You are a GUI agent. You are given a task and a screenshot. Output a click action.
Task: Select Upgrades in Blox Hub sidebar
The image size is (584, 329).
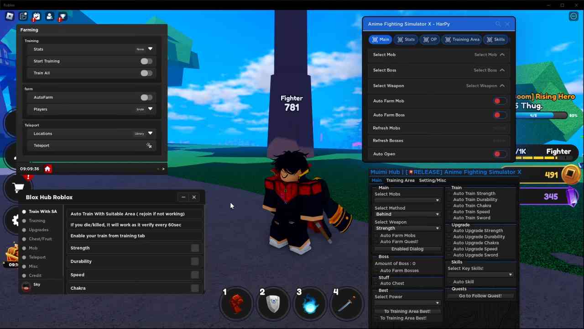tap(38, 230)
